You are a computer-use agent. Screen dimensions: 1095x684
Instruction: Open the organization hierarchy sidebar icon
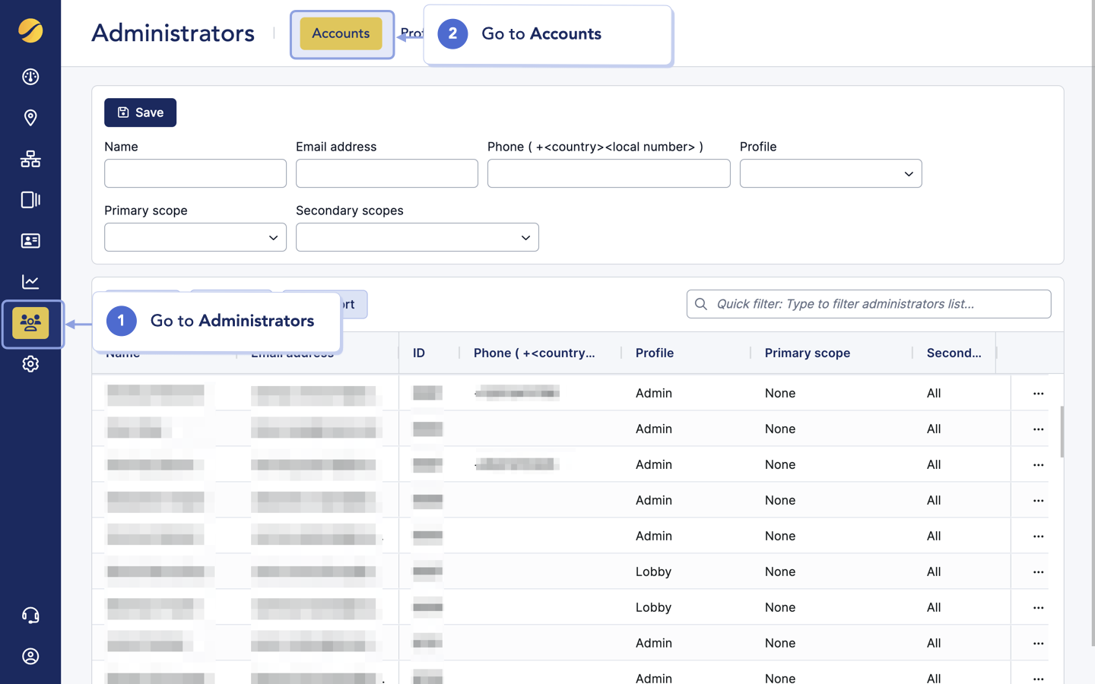pos(30,159)
